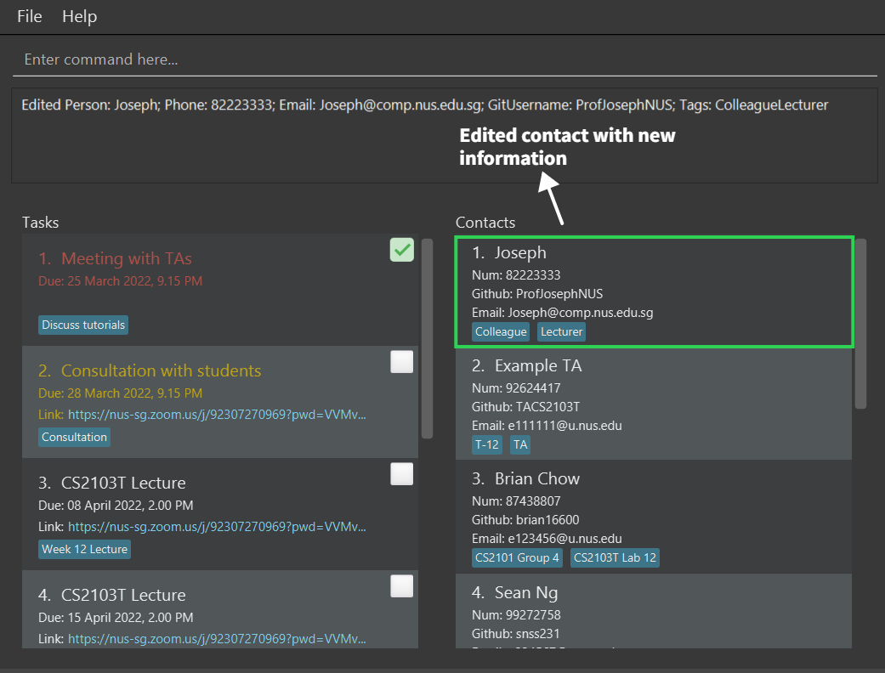Select the Joseph contact name

coord(520,252)
